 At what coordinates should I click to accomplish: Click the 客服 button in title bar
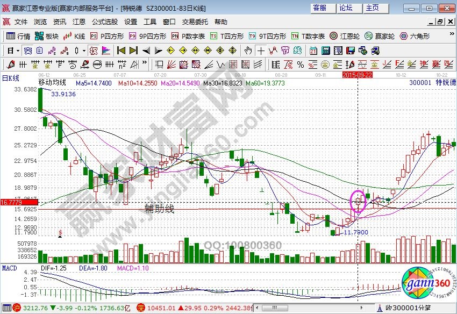click(x=320, y=8)
